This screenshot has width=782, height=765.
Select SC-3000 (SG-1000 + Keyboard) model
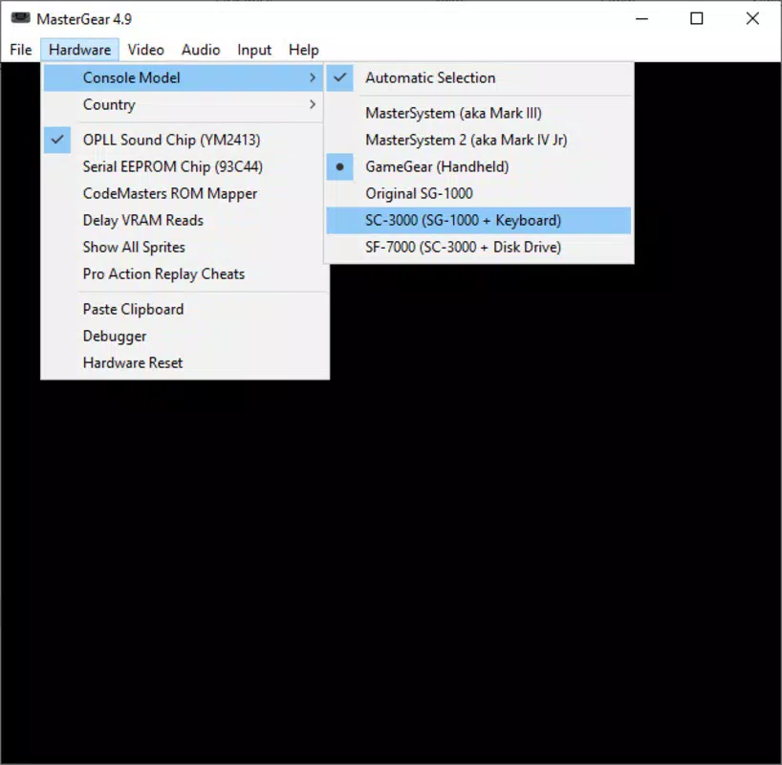479,221
